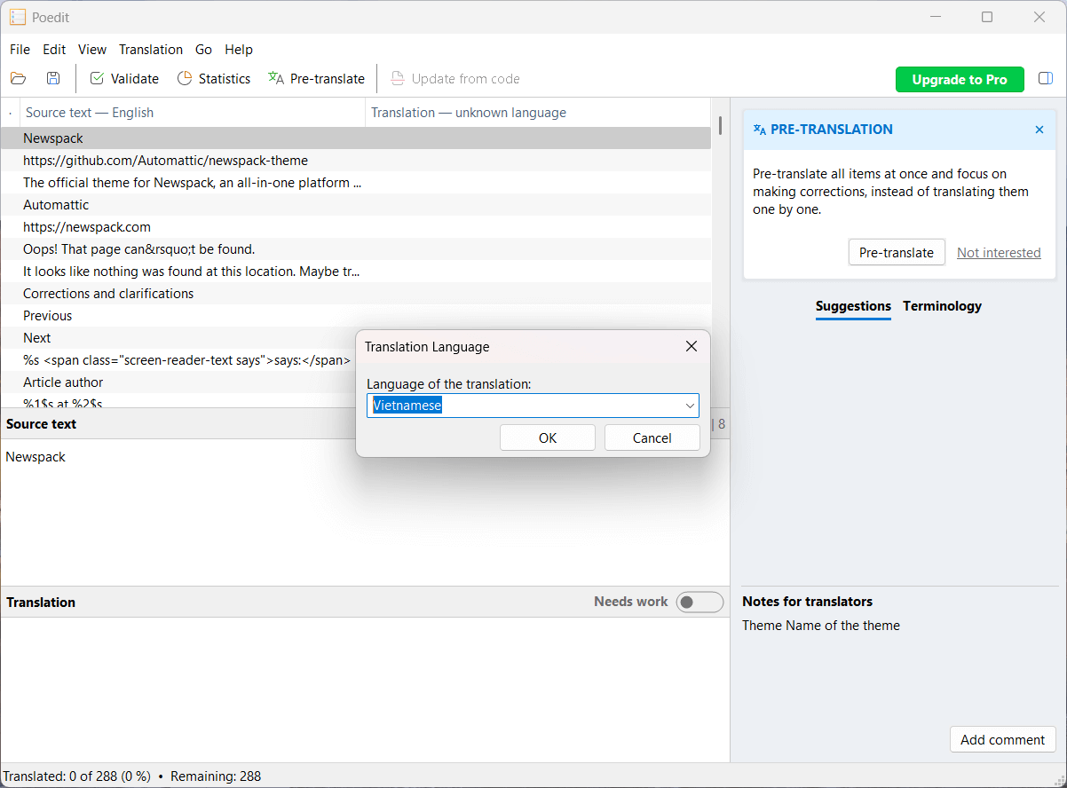Viewport: 1067px width, 788px height.
Task: Sort by the Source text — English column header
Action: click(x=193, y=113)
